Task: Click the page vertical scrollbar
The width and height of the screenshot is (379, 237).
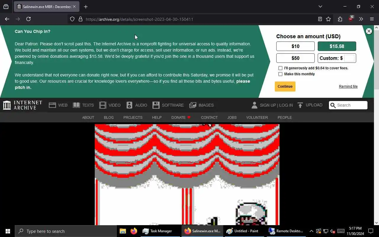Action: (376, 59)
